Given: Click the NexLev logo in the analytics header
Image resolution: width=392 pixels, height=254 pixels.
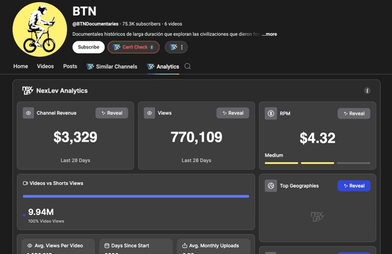Looking at the screenshot, I should [x=27, y=91].
